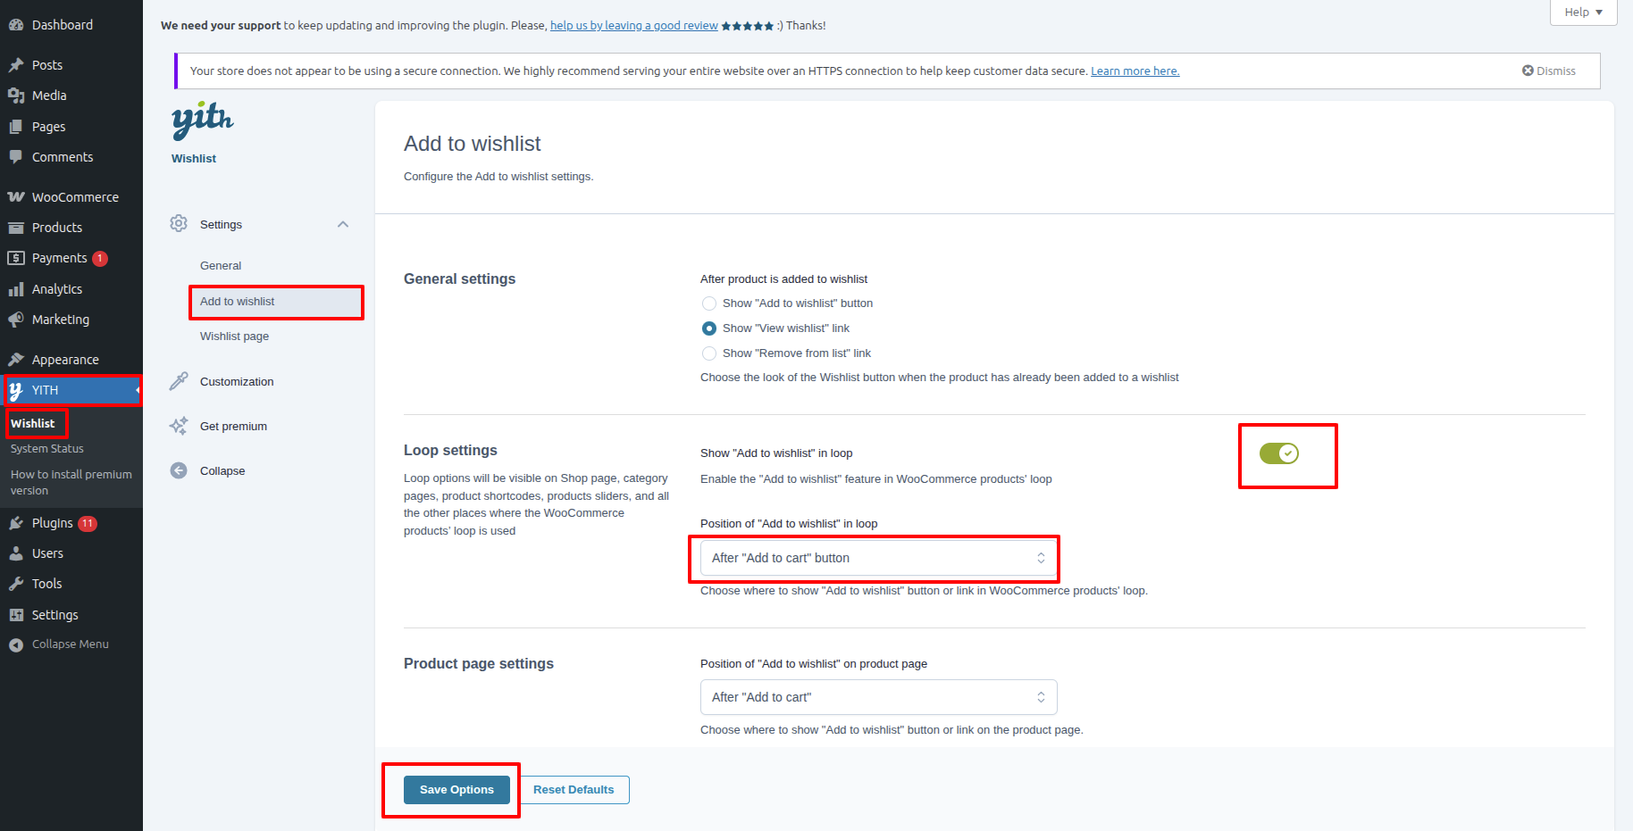Toggle Show "Add to wishlist" in loop switch

point(1279,453)
